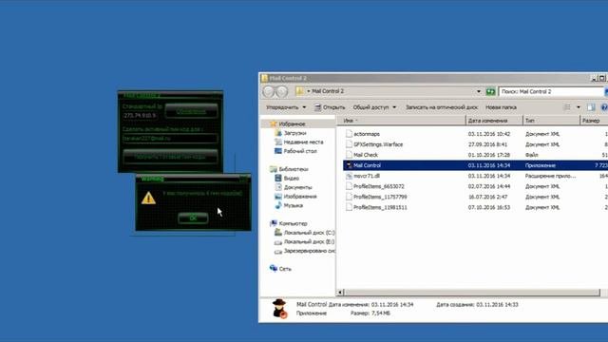Select ProfileItems_11757799 file
This screenshot has height=342, width=608.
point(380,197)
